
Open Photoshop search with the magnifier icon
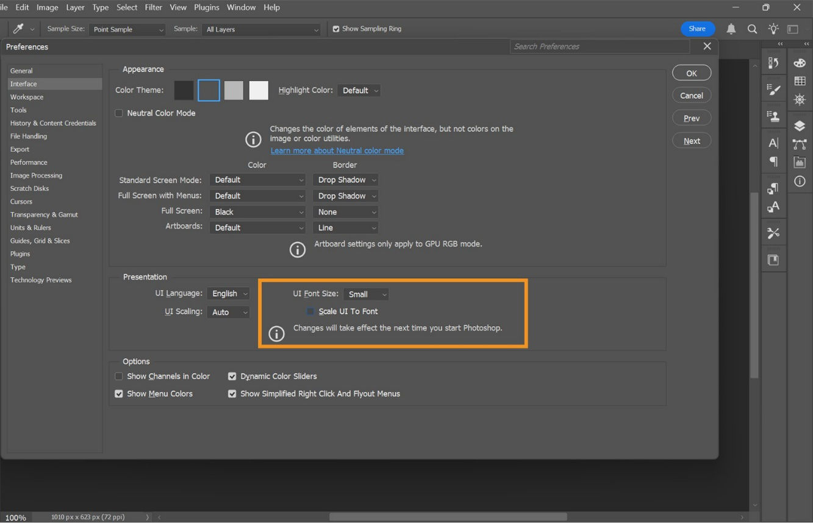click(752, 29)
